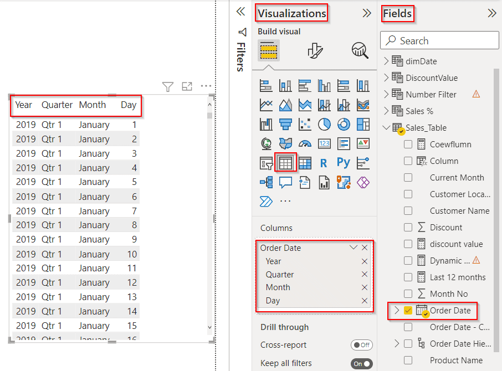
Task: Choose the Python visual
Action: (344, 163)
